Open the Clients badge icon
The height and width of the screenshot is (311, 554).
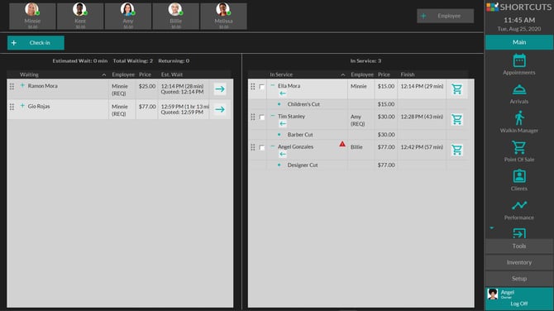[x=519, y=176]
